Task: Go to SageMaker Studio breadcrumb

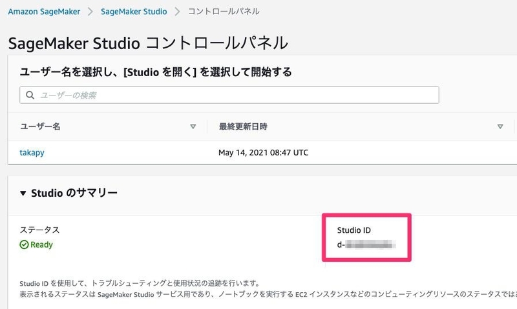Action: click(x=134, y=12)
